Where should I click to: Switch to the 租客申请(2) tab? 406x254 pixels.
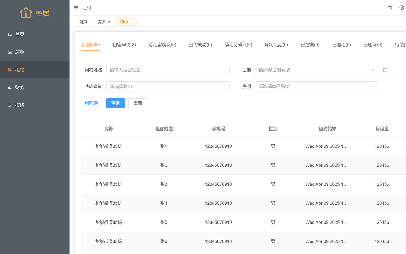pos(124,45)
